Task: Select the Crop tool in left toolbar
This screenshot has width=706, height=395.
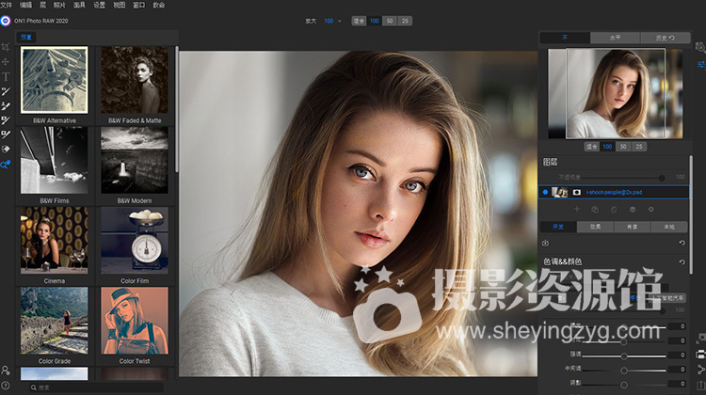Action: (x=7, y=46)
